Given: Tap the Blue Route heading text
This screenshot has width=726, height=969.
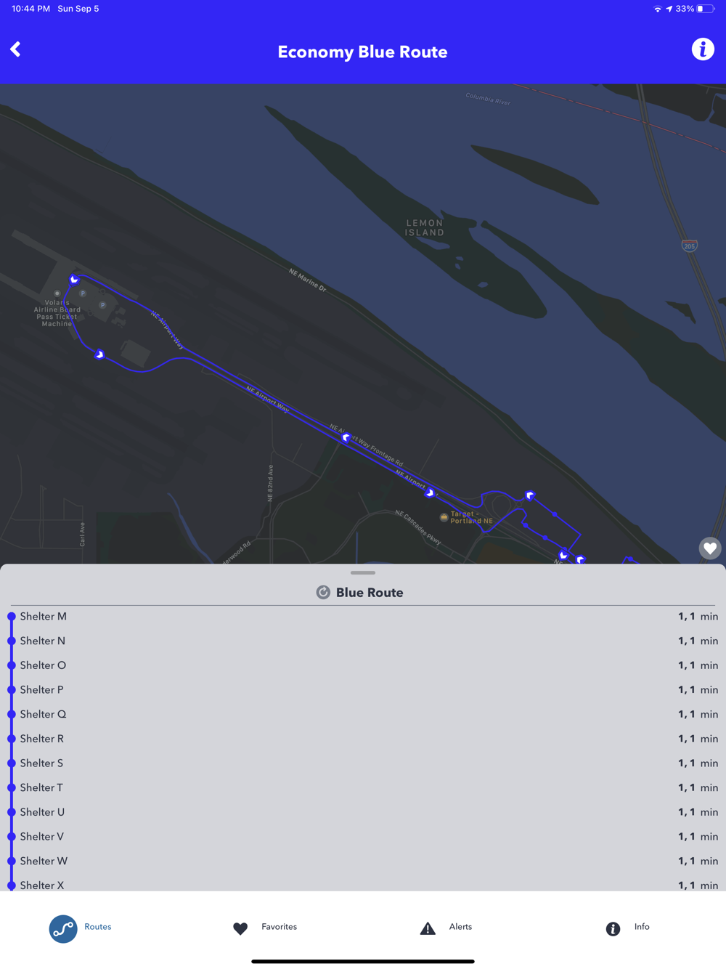Looking at the screenshot, I should (x=370, y=593).
